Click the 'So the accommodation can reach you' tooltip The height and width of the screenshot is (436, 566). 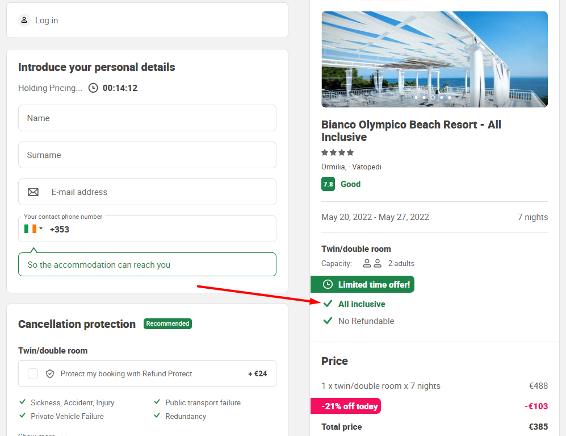point(147,264)
